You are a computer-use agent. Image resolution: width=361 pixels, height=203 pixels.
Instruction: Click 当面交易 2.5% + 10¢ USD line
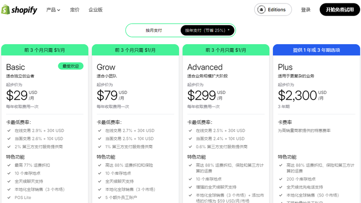[x=129, y=138]
